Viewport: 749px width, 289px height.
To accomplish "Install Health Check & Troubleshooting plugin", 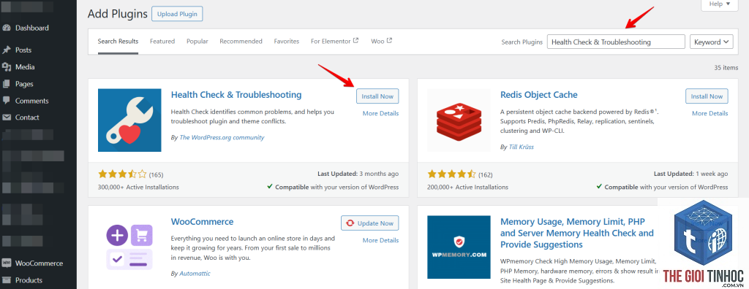I will point(377,96).
